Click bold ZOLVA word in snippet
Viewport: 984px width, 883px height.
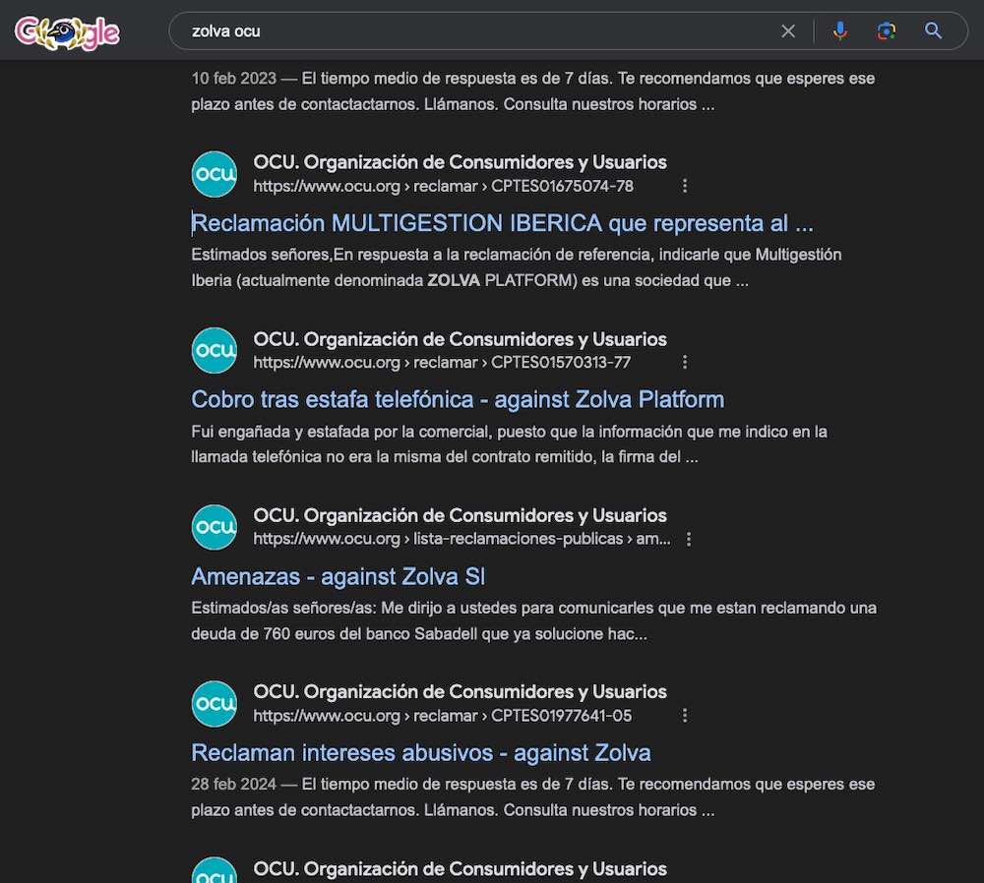tap(453, 280)
